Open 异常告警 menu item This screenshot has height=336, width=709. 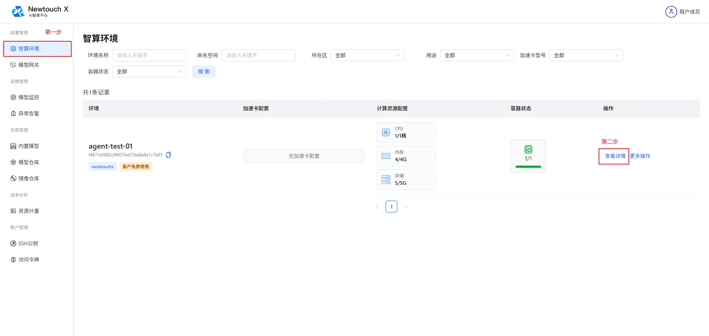[x=37, y=114]
